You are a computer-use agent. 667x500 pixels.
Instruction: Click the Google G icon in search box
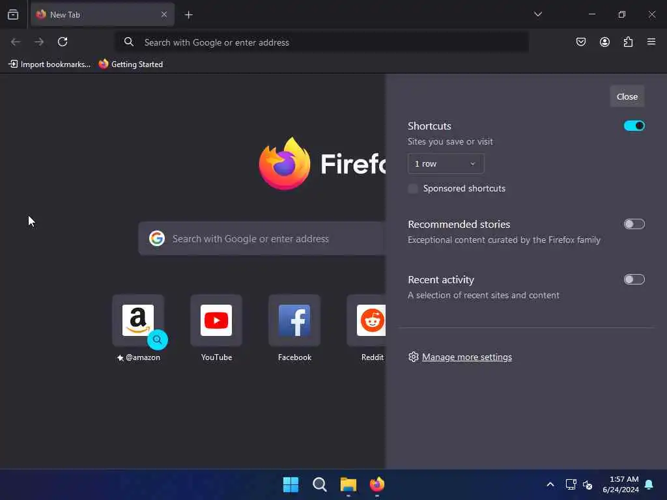coord(156,238)
